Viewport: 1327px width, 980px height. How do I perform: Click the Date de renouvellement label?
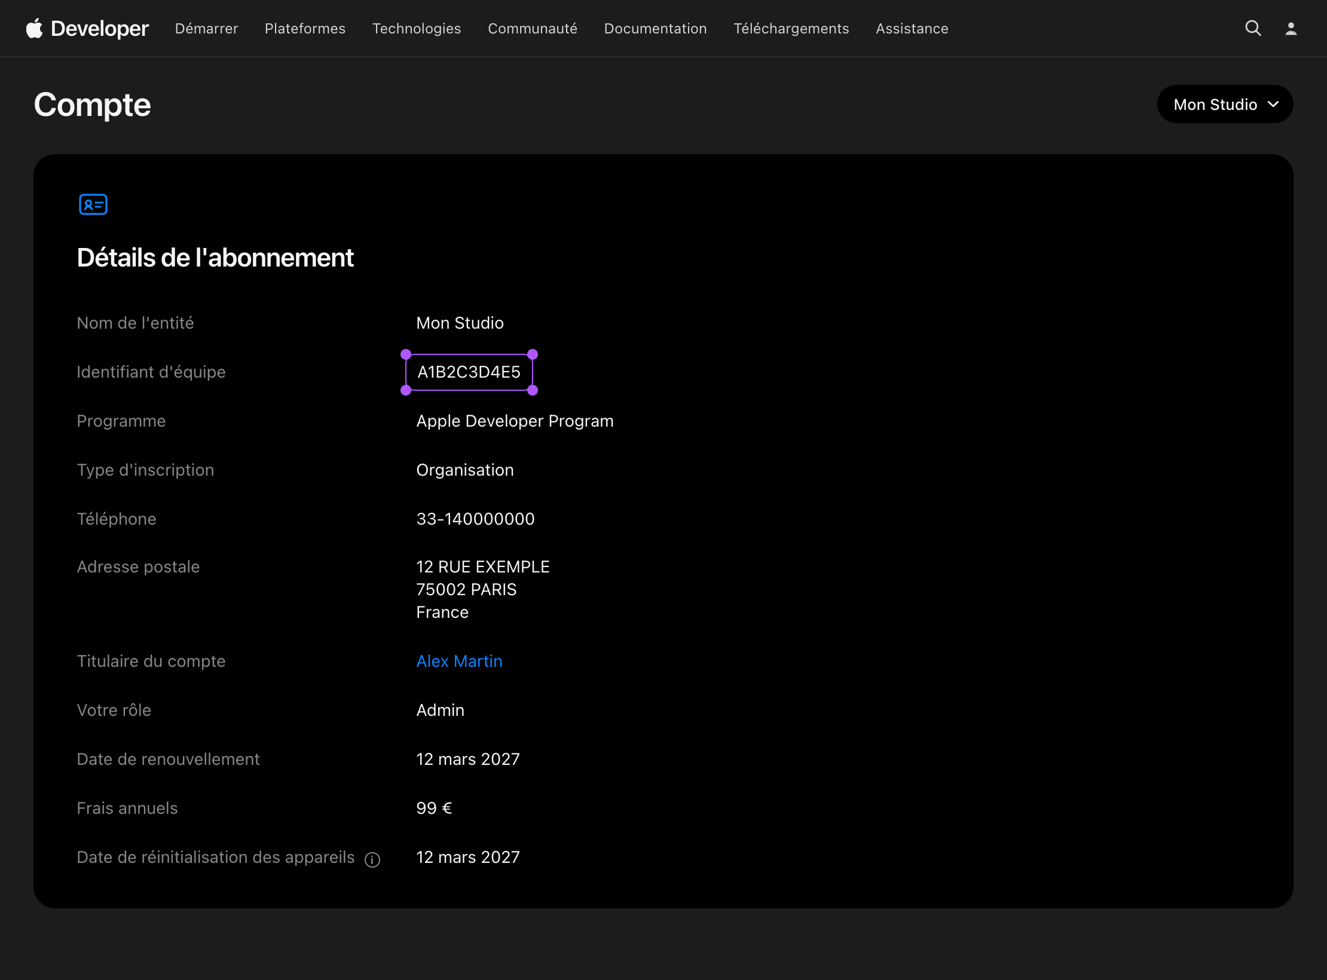click(168, 759)
